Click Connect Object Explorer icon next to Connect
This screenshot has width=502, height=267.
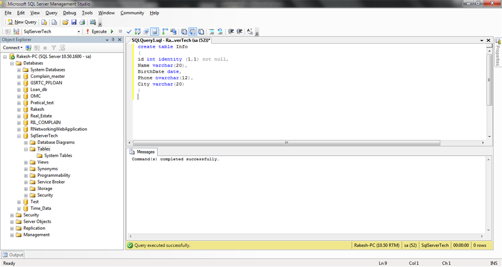point(28,48)
